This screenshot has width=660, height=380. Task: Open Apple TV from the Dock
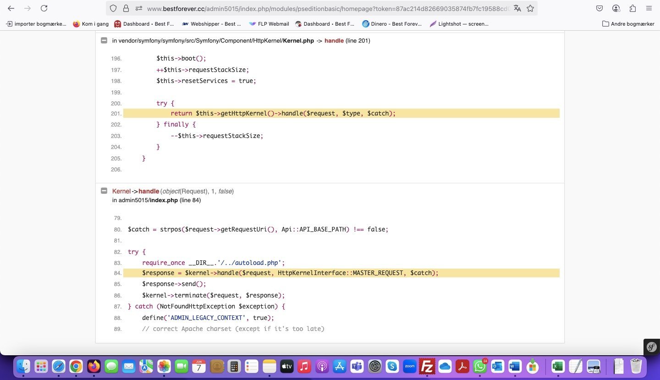(x=287, y=366)
